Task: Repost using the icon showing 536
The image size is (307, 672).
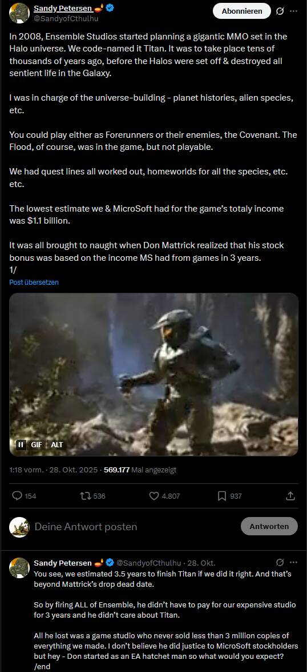Action: [92, 496]
